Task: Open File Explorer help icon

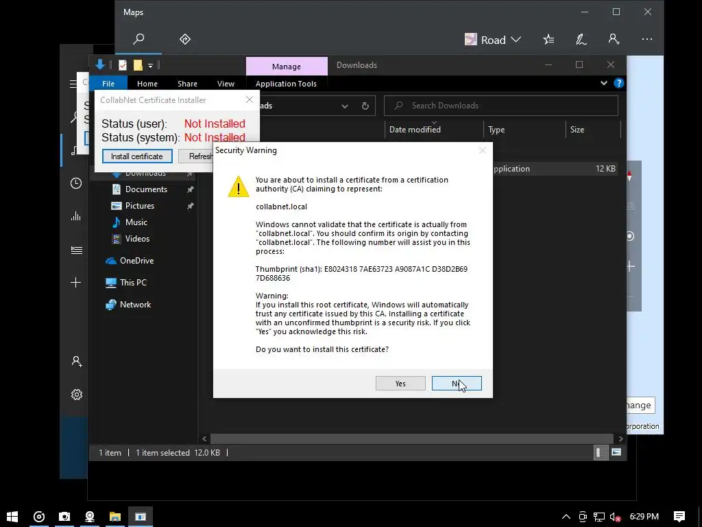Action: 619,83
